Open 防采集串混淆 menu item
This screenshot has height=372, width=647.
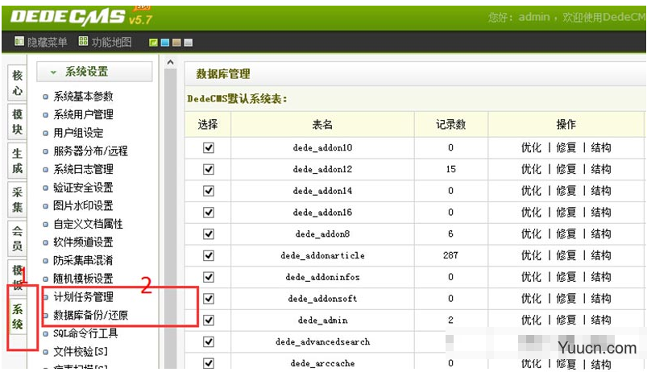[83, 260]
